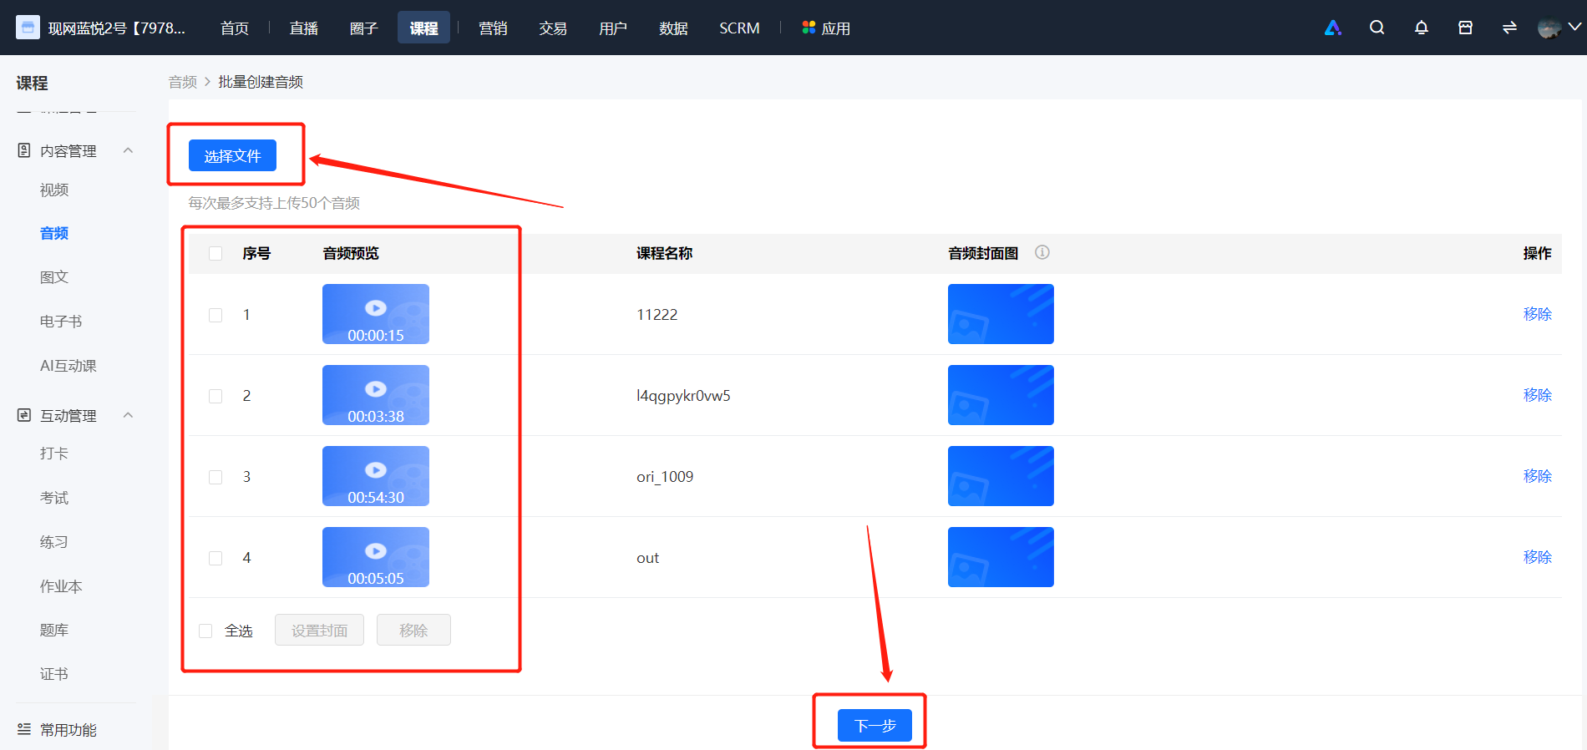Switch to the 直播 top menu

point(303,28)
